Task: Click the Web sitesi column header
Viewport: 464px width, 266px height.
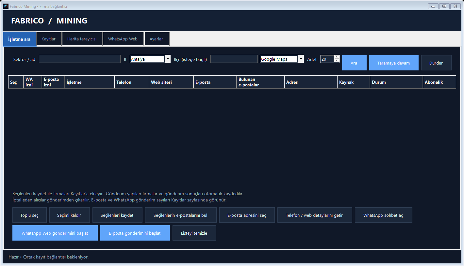Action: 171,82
